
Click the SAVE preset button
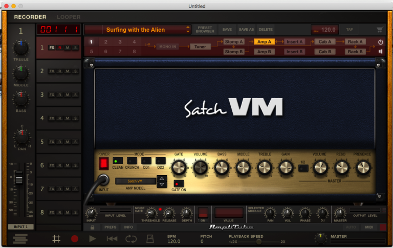click(227, 30)
